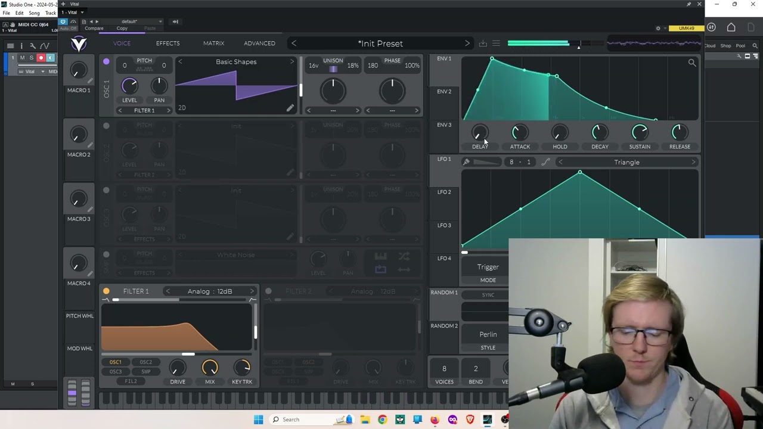763x429 pixels.
Task: Toggle the plugin bypass power button
Action: (63, 21)
